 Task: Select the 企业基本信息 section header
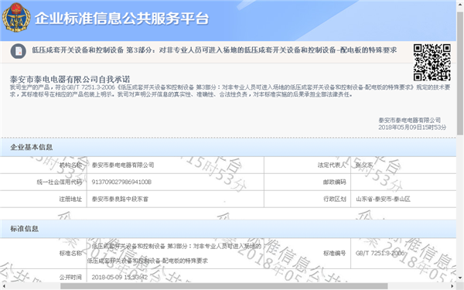coord(228,147)
